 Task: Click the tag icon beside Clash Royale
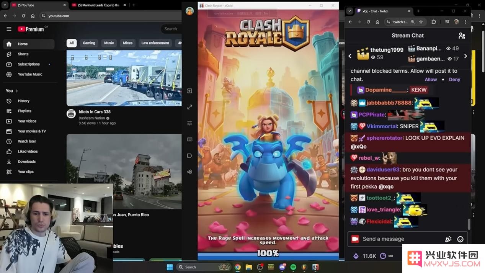click(189, 155)
